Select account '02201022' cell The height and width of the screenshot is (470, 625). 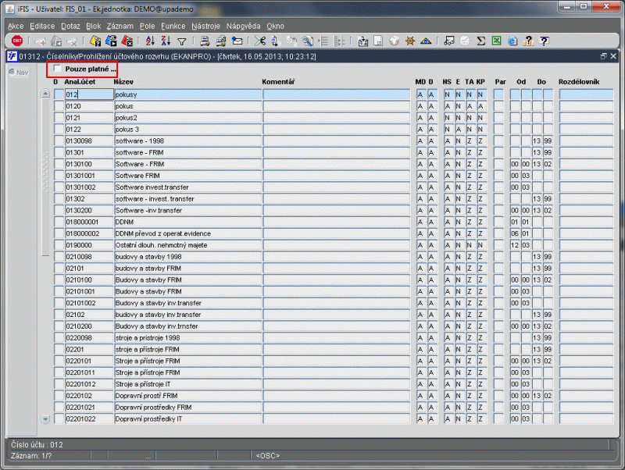point(89,419)
